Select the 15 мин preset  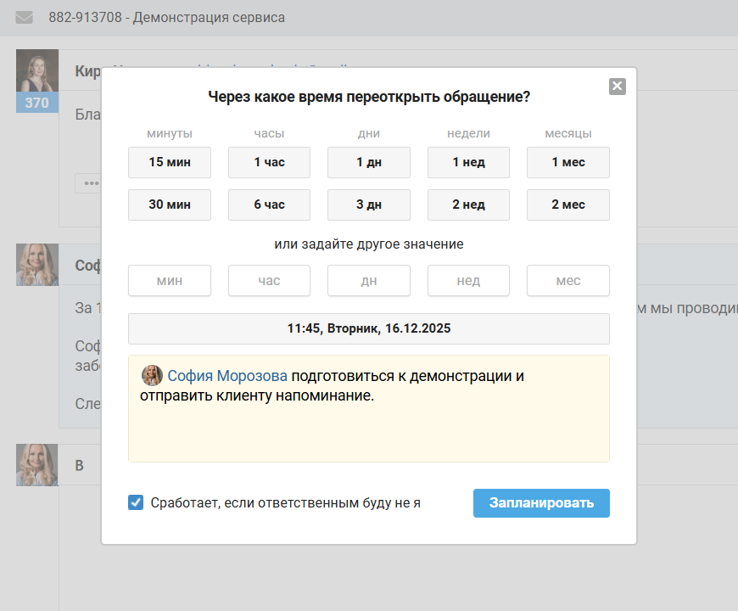pos(169,162)
